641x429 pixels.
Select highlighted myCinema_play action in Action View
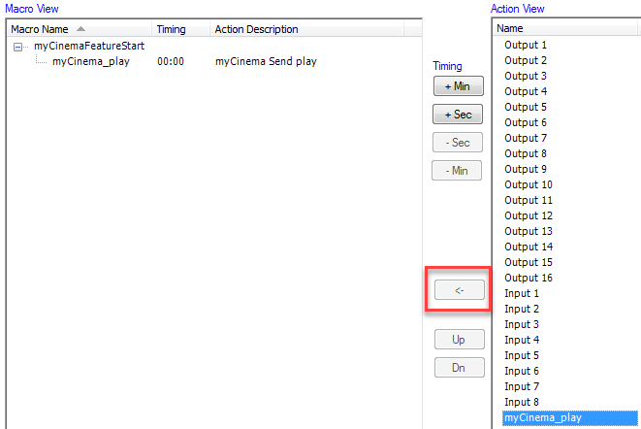(x=570, y=418)
